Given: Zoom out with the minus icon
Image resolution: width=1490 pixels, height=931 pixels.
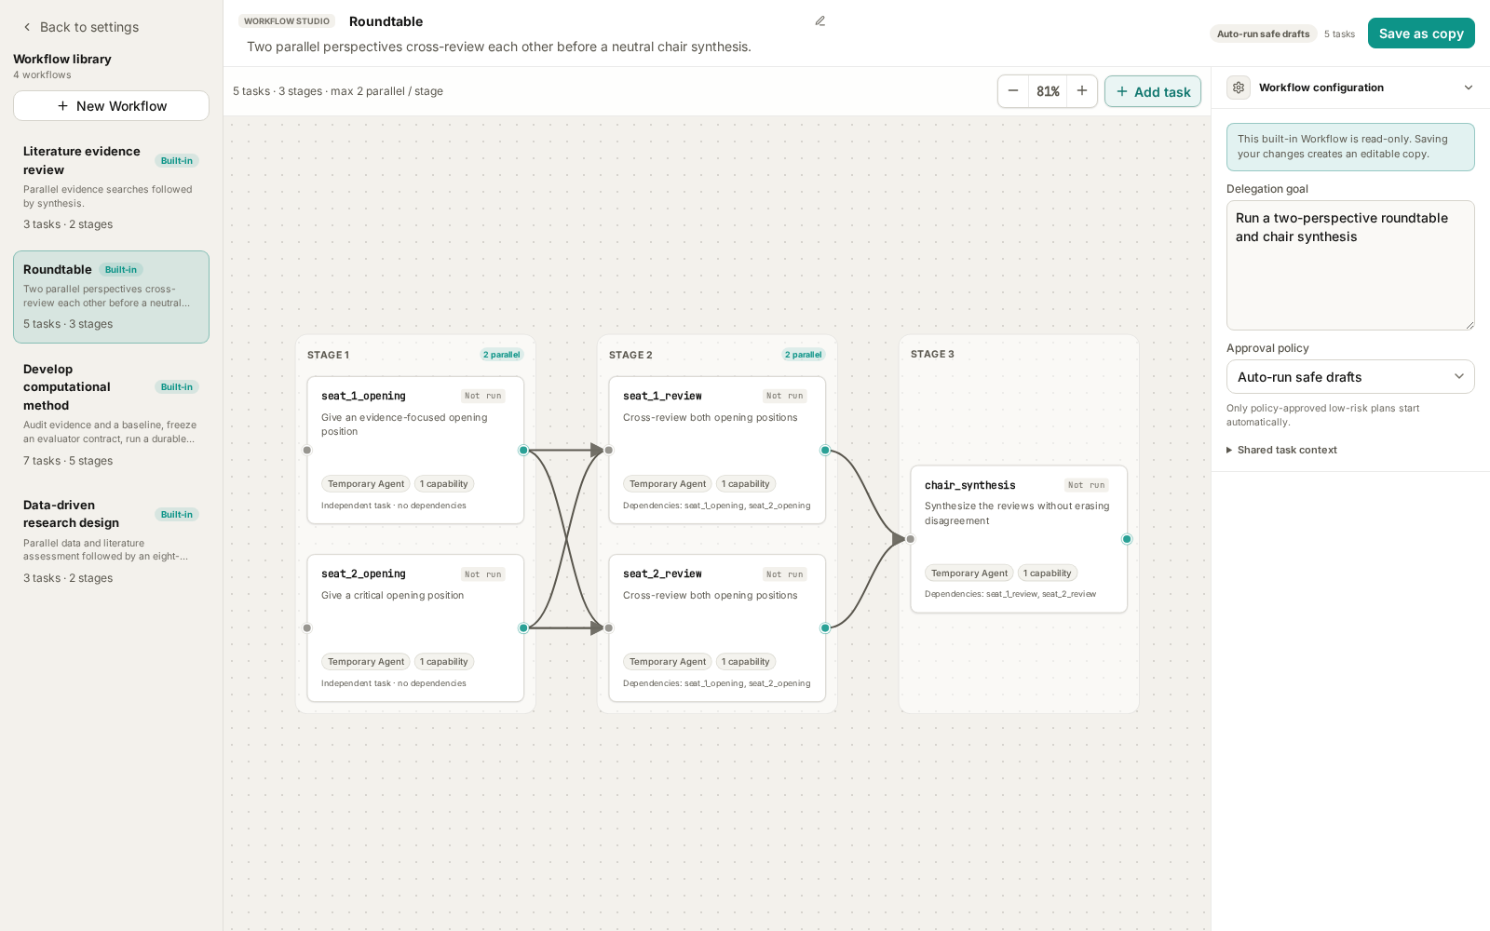Looking at the screenshot, I should tap(1013, 91).
